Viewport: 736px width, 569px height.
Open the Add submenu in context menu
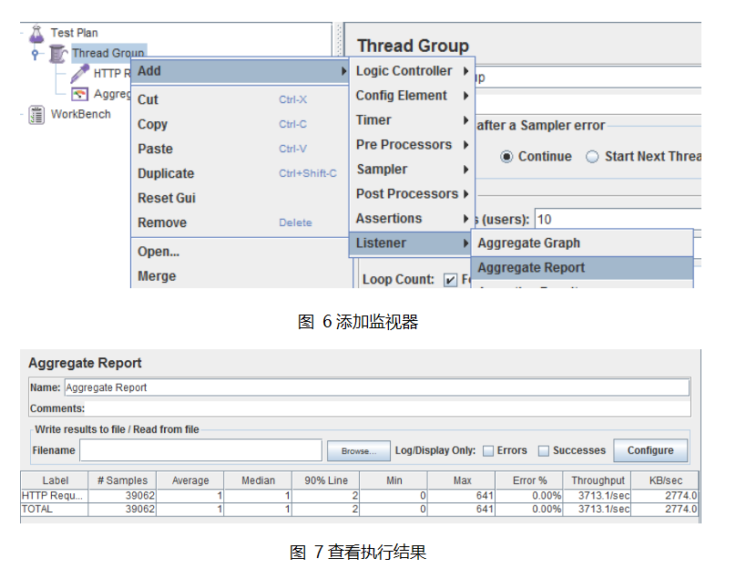tap(240, 71)
